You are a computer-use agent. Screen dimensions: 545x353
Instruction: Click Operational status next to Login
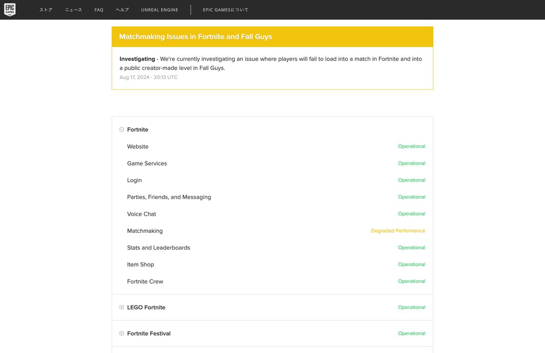pos(412,180)
